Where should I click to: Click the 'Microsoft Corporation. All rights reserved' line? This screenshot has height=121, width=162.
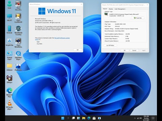point(48,23)
